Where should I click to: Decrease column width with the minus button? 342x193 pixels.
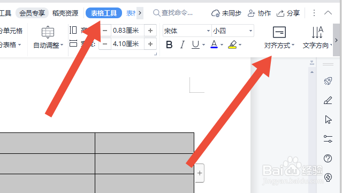click(105, 44)
